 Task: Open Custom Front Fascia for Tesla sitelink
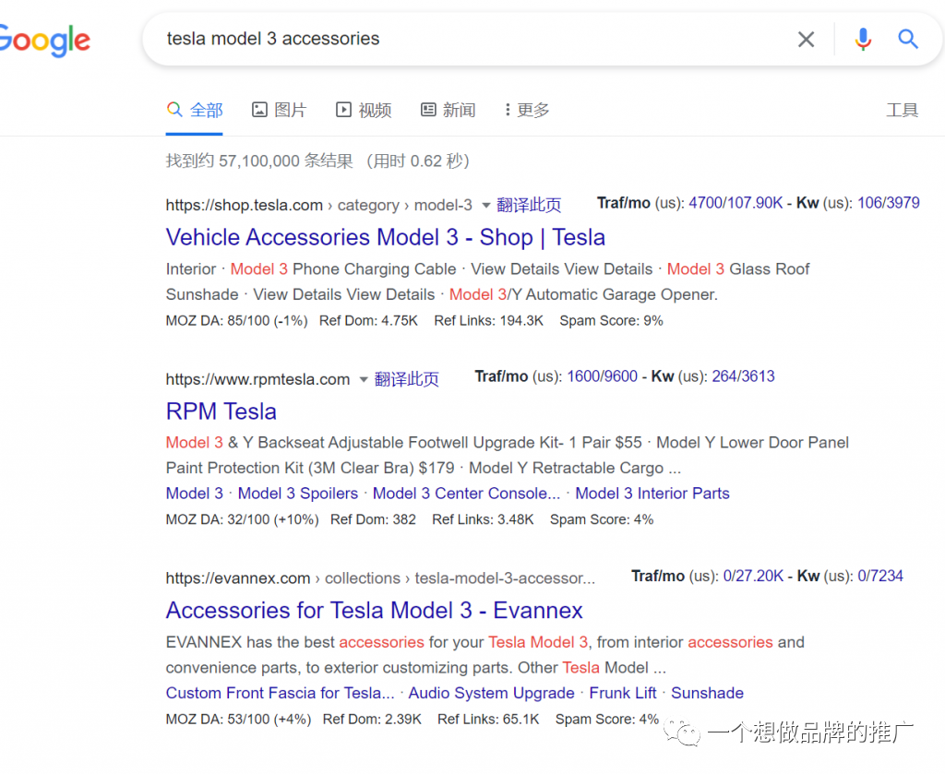coord(281,694)
